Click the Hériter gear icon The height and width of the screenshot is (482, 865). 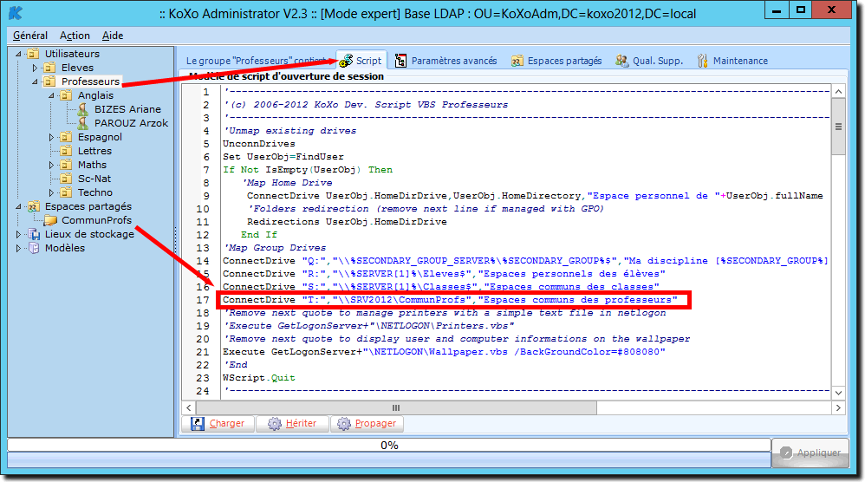[274, 423]
